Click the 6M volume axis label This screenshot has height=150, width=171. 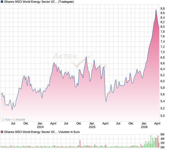(x=163, y=134)
